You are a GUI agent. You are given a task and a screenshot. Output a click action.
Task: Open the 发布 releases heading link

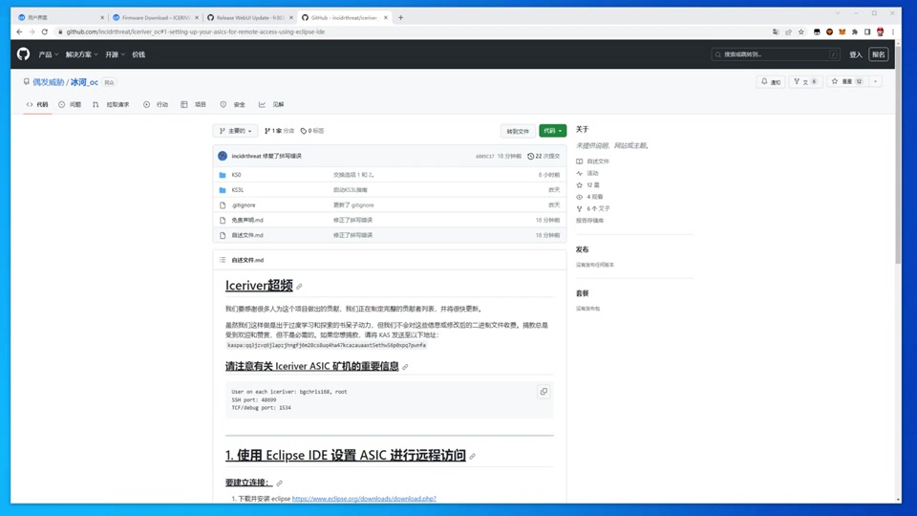[582, 249]
